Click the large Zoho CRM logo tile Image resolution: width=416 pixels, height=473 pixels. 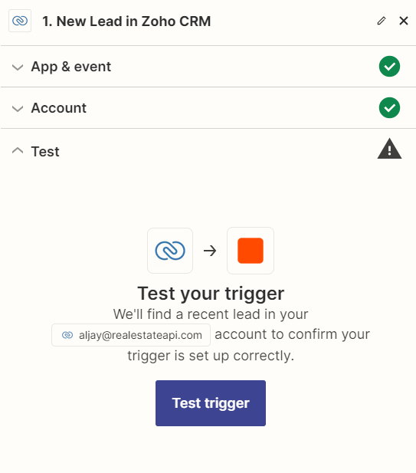coord(170,251)
